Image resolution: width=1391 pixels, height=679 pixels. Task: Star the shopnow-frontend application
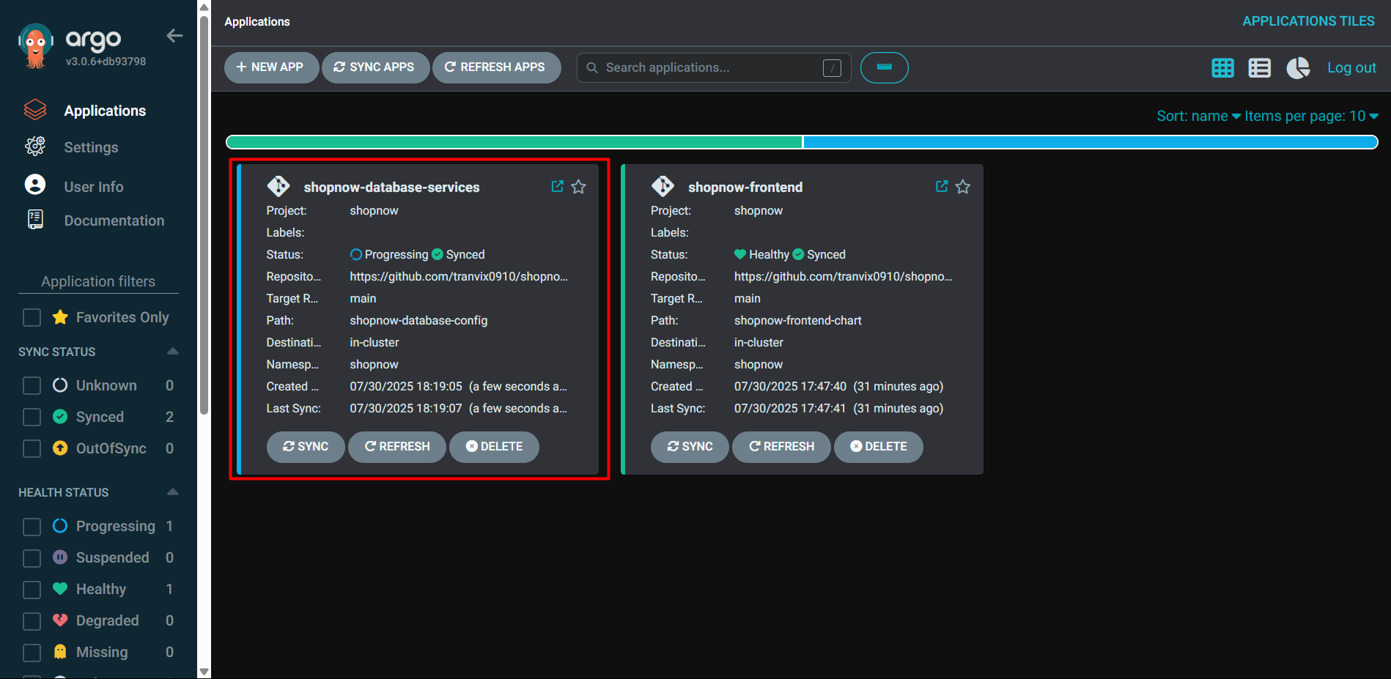tap(962, 187)
